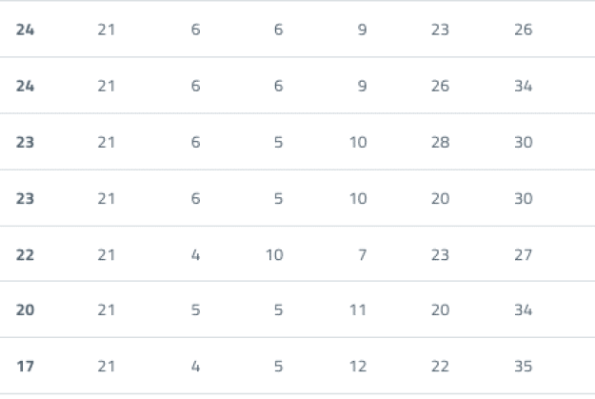Image resolution: width=595 pixels, height=399 pixels.
Task: Click the bold 24 in the top row
Action: [26, 30]
